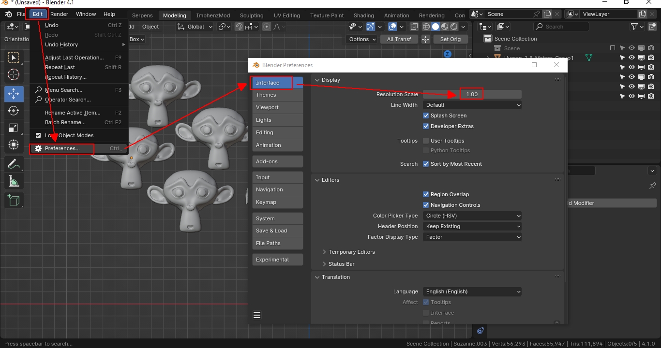Open the Color Picker Type dropdown

pos(472,216)
